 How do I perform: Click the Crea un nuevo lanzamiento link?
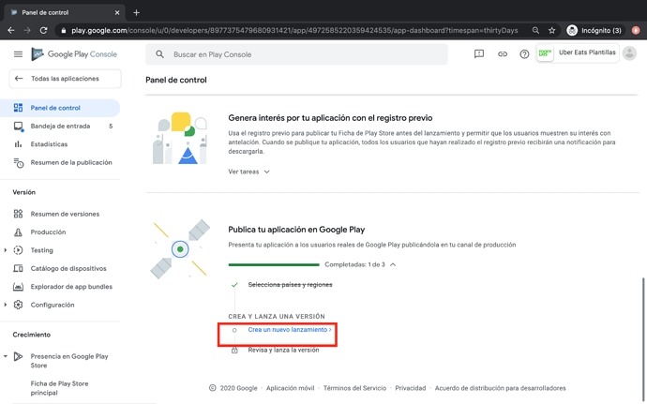coord(289,330)
